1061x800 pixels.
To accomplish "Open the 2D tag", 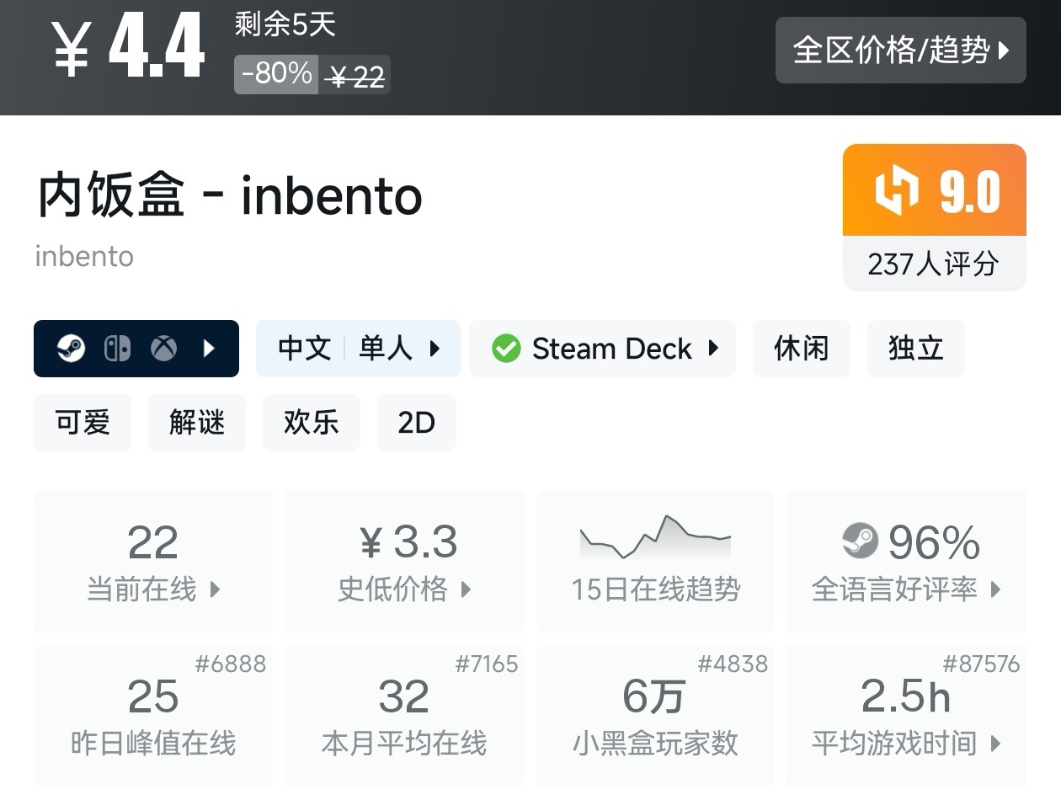I will tap(416, 422).
